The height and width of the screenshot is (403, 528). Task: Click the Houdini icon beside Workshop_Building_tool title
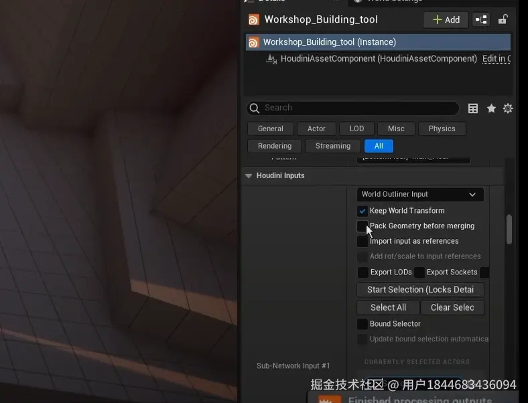point(253,19)
